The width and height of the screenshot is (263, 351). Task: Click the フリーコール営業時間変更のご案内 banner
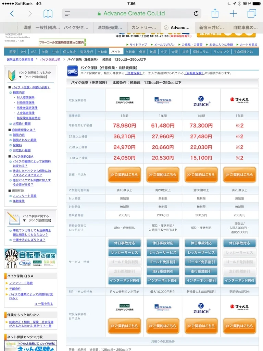pyautogui.click(x=62, y=42)
